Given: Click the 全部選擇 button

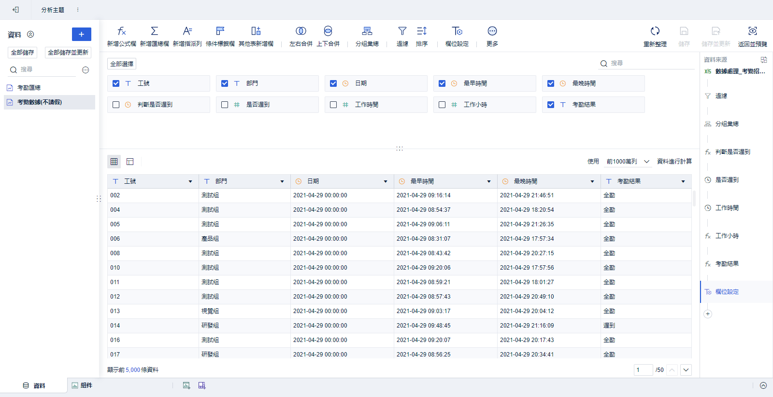Looking at the screenshot, I should tap(122, 64).
